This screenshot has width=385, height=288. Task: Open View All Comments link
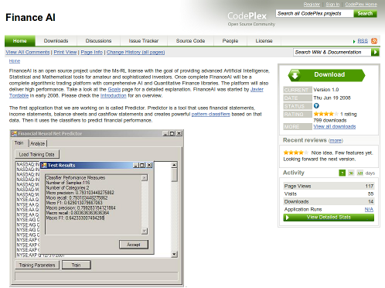point(28,52)
